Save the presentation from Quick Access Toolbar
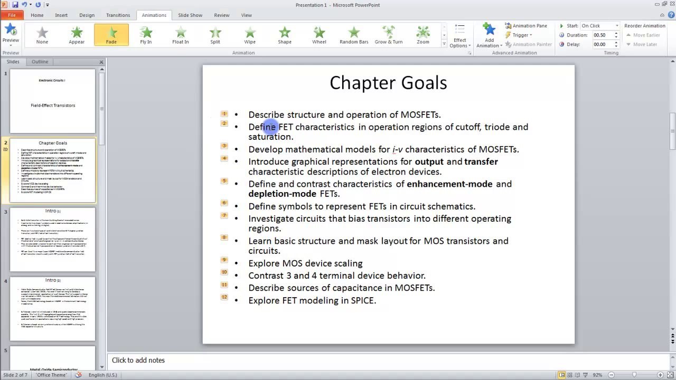Screen dimensions: 676x380 15,5
